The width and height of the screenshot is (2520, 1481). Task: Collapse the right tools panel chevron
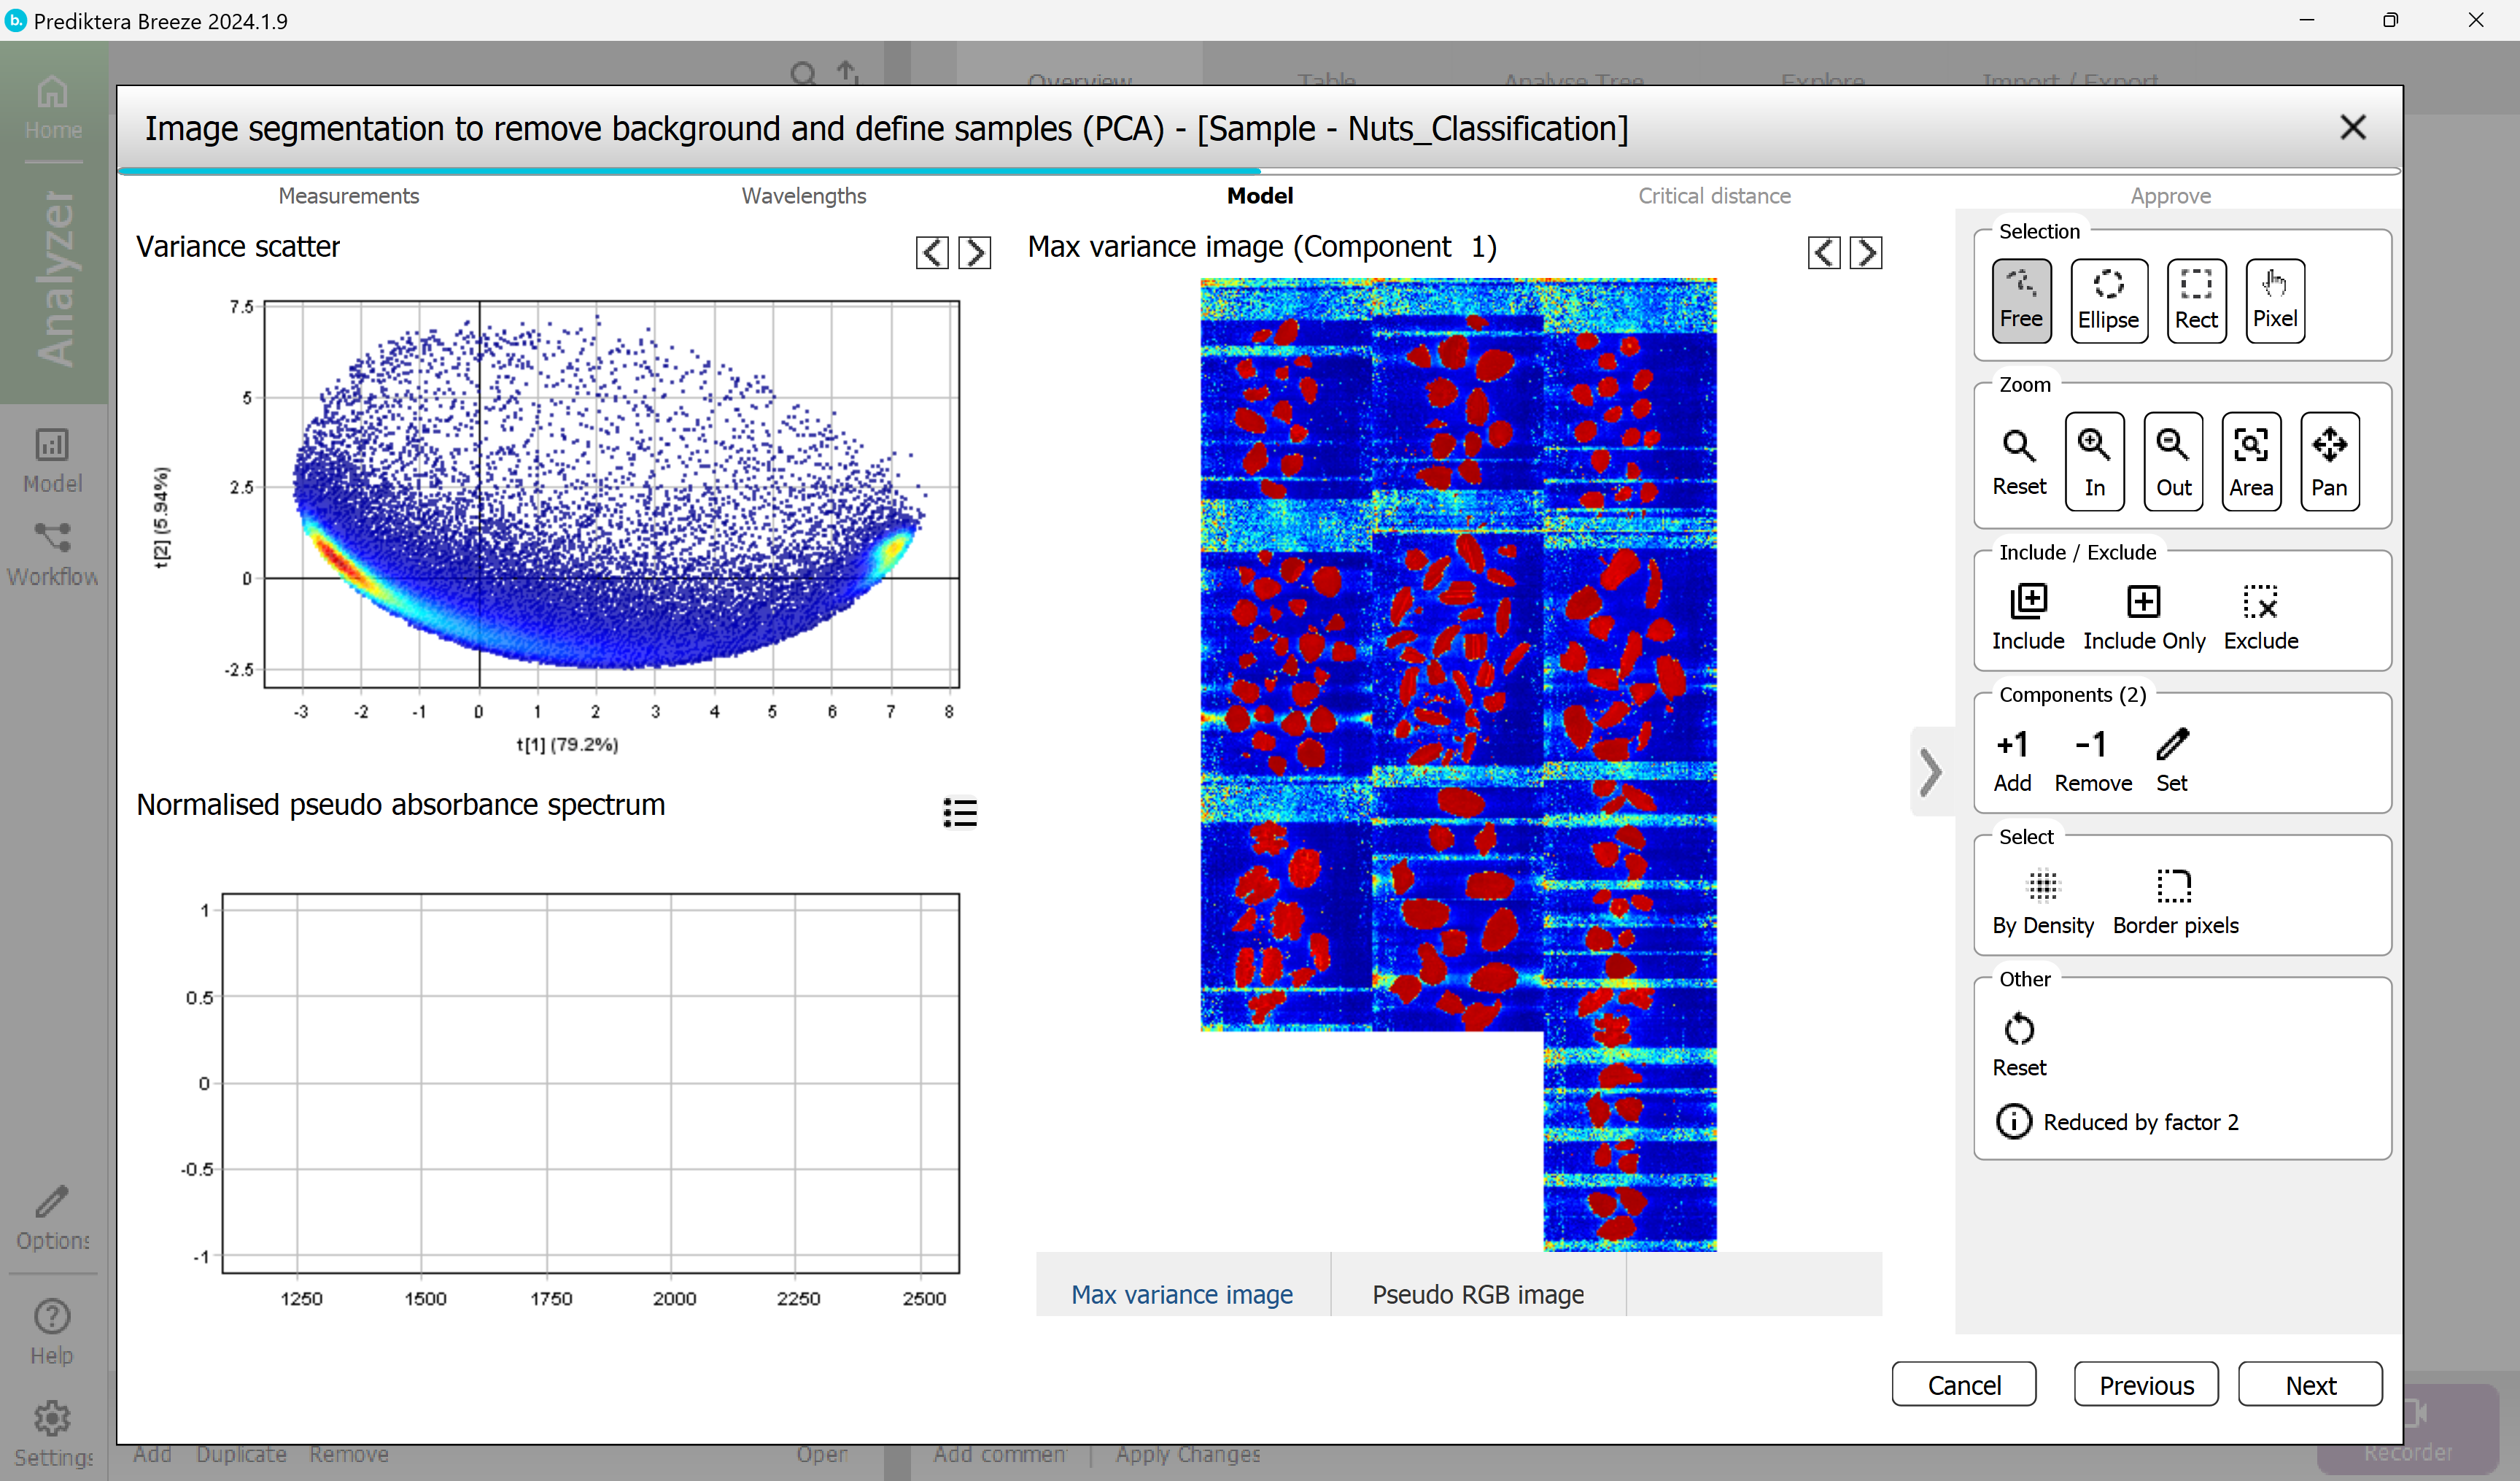tap(1931, 771)
